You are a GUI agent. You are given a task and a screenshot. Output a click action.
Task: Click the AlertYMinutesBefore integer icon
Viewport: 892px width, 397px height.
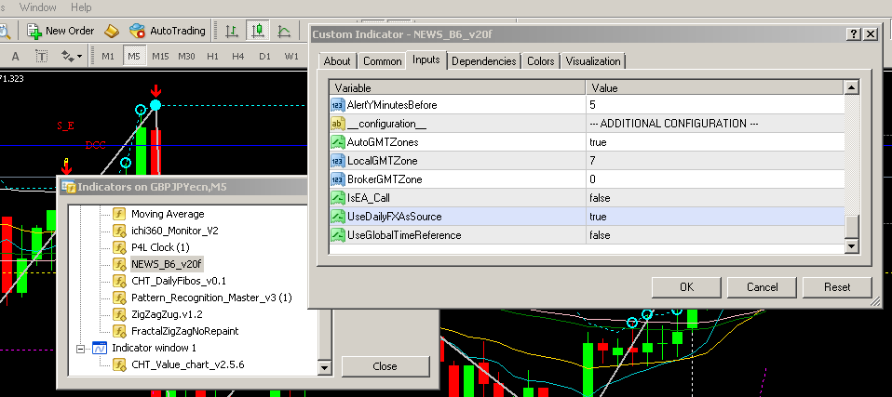coord(338,105)
